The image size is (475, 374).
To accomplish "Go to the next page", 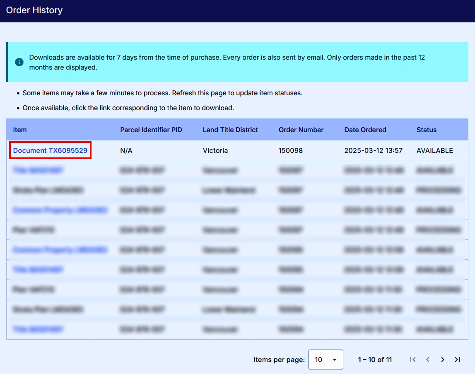I will pyautogui.click(x=443, y=360).
